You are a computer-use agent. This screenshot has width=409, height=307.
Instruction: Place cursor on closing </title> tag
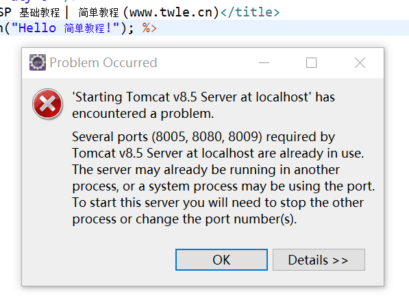pos(250,12)
